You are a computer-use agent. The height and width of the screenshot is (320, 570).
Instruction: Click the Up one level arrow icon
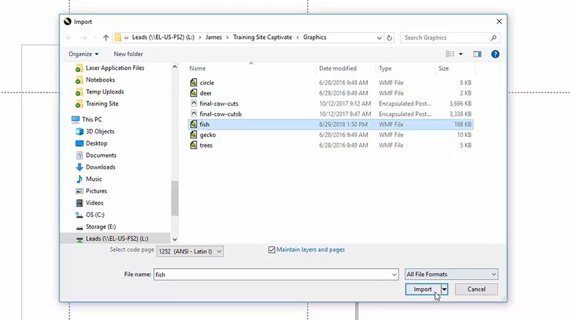(106, 38)
